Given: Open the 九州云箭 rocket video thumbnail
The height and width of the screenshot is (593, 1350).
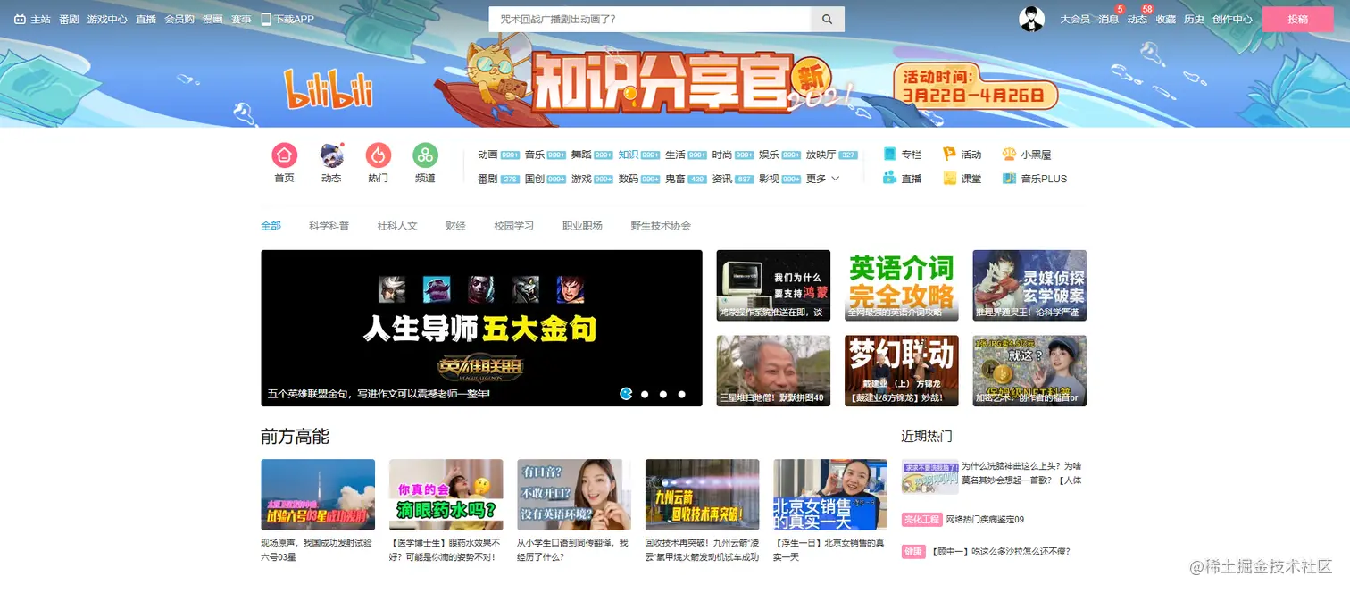Looking at the screenshot, I should point(703,495).
